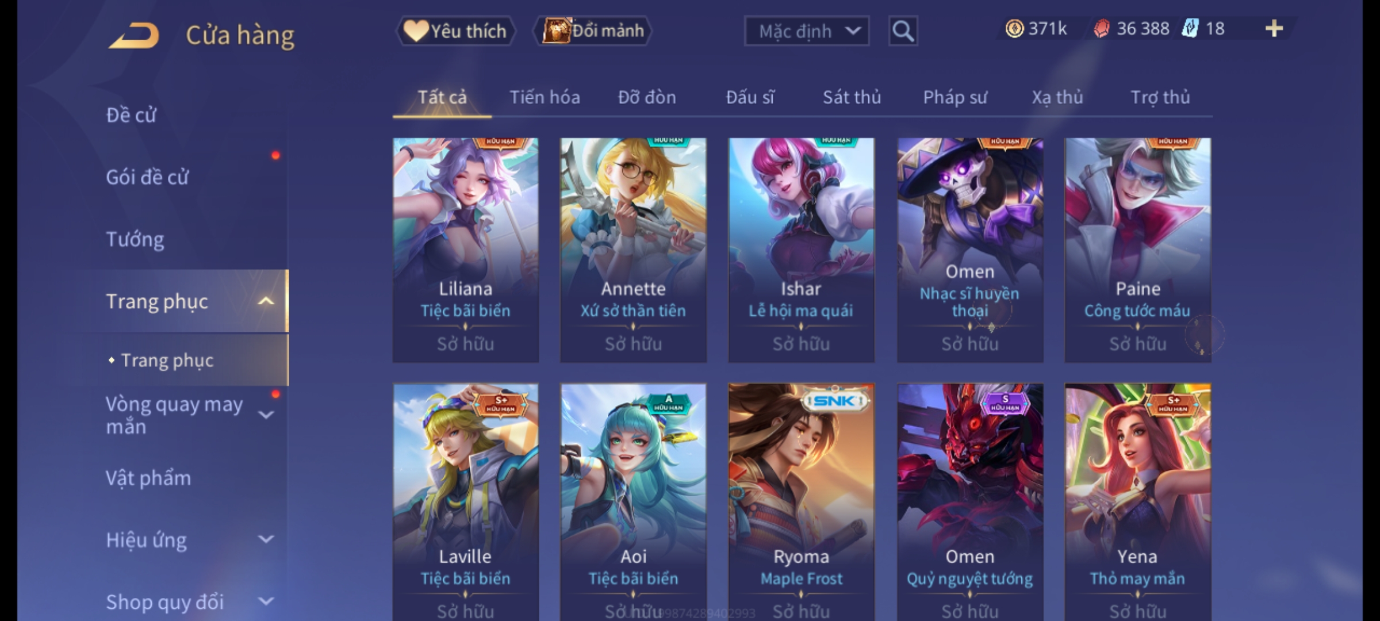Image resolution: width=1380 pixels, height=621 pixels.
Task: Open Yêu thích favorites heart button
Action: pos(455,31)
